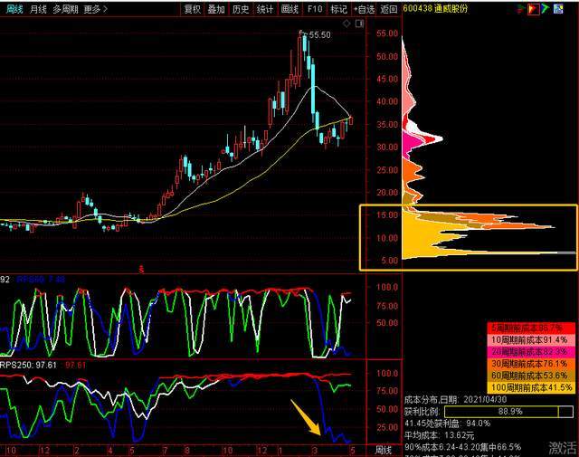The image size is (579, 457).
Task: Open the 统计 statistics tool
Action: pyautogui.click(x=265, y=9)
